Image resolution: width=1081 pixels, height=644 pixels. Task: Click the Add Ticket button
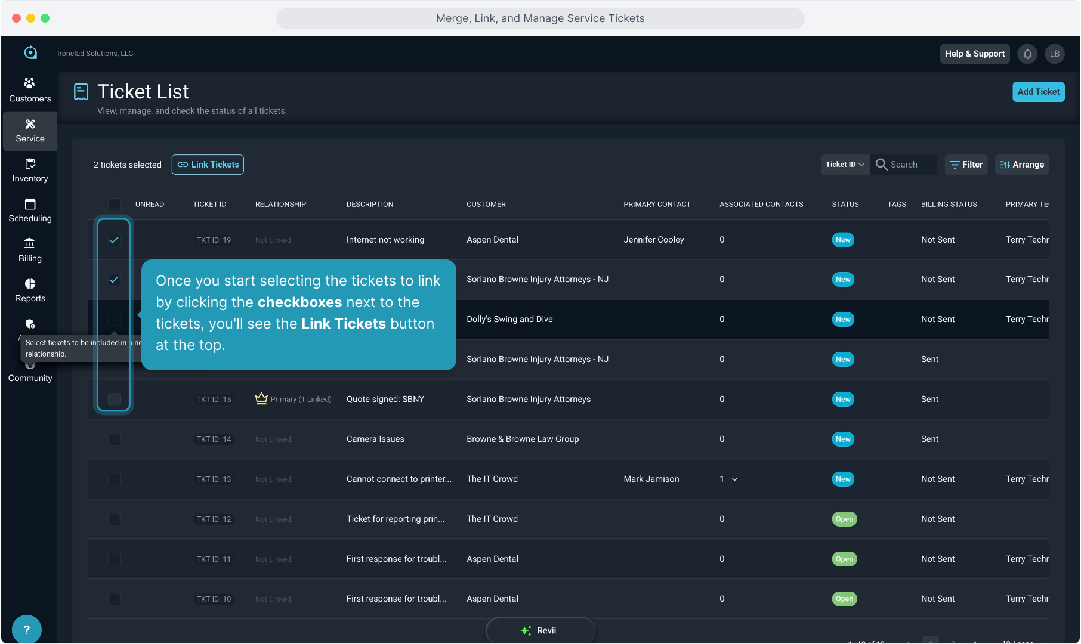tap(1038, 92)
